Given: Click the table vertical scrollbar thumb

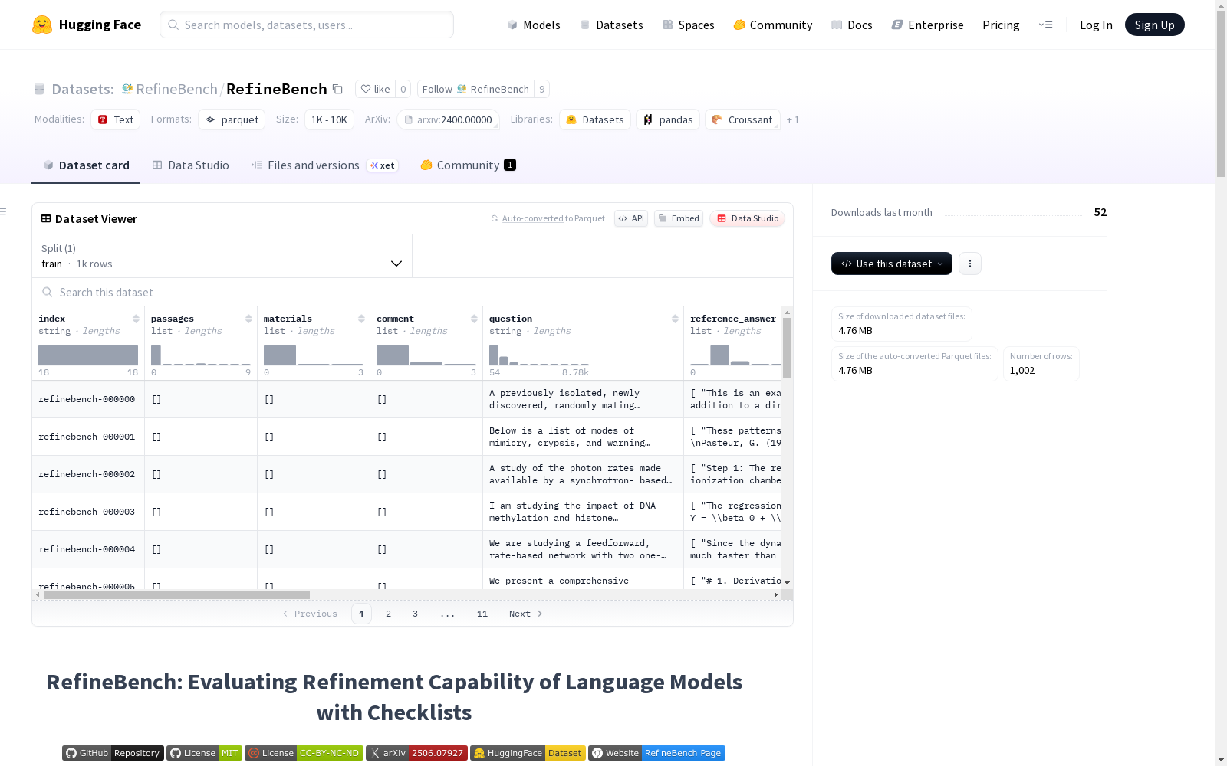Looking at the screenshot, I should tap(787, 348).
